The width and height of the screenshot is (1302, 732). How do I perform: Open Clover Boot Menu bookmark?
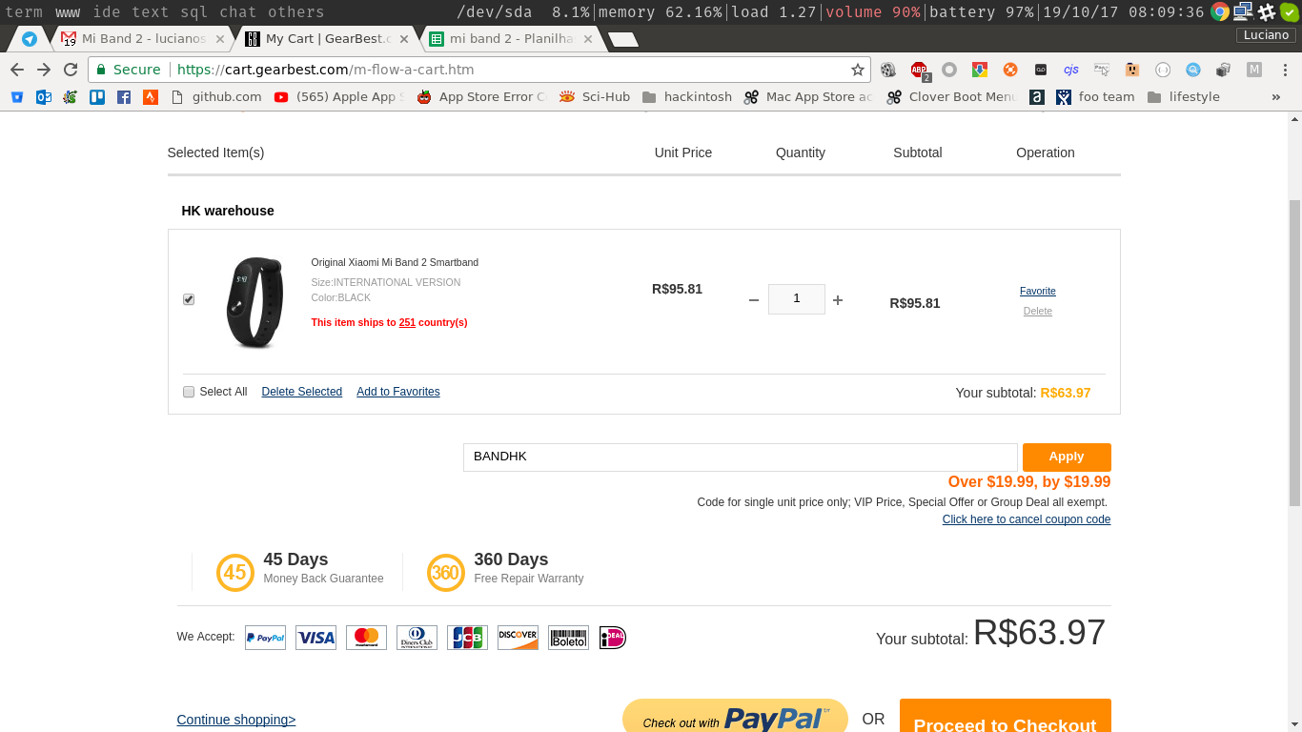(x=951, y=96)
